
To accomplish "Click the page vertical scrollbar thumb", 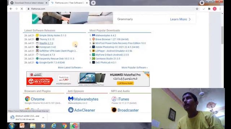I will (x=222, y=35).
